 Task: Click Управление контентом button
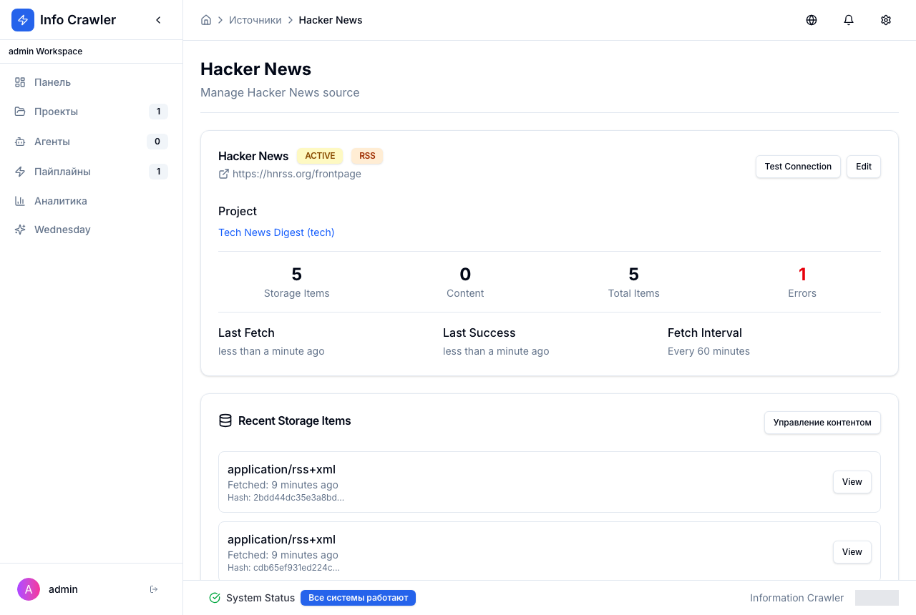(822, 423)
